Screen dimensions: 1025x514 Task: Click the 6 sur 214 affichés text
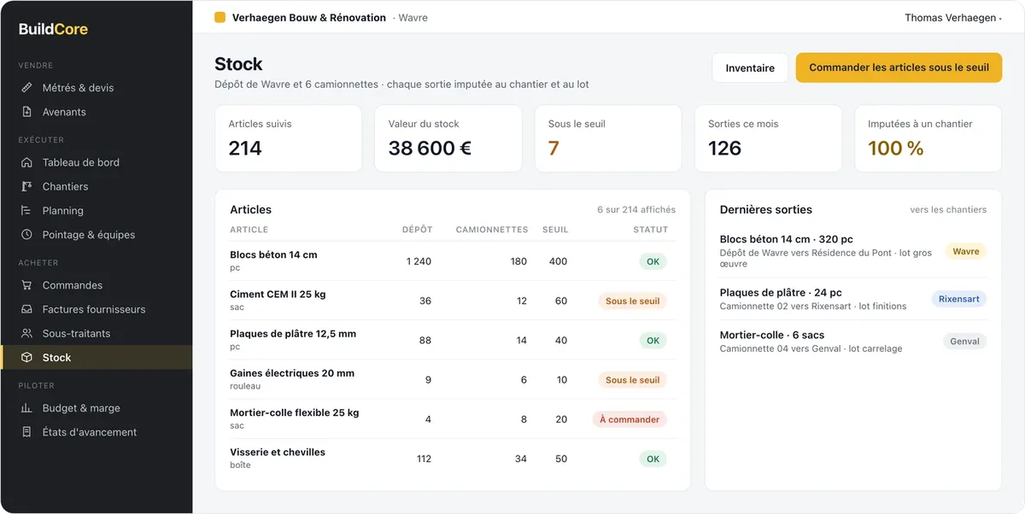click(x=636, y=209)
